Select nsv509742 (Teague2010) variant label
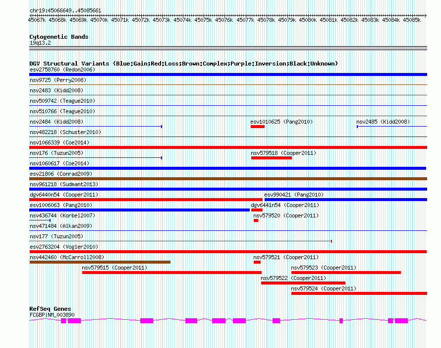 [x=62, y=101]
